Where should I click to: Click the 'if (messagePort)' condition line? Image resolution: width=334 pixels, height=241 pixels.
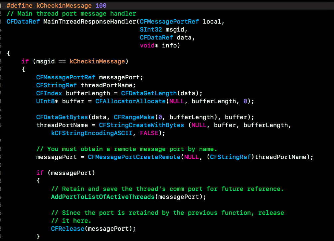point(66,173)
